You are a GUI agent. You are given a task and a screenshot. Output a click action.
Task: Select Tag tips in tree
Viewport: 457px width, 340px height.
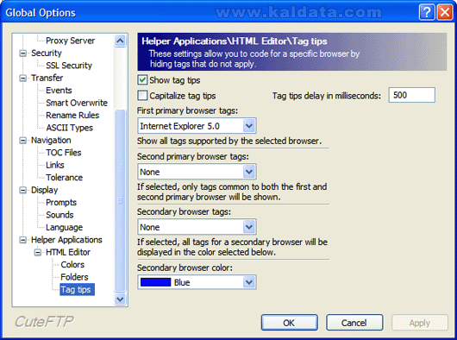click(78, 290)
